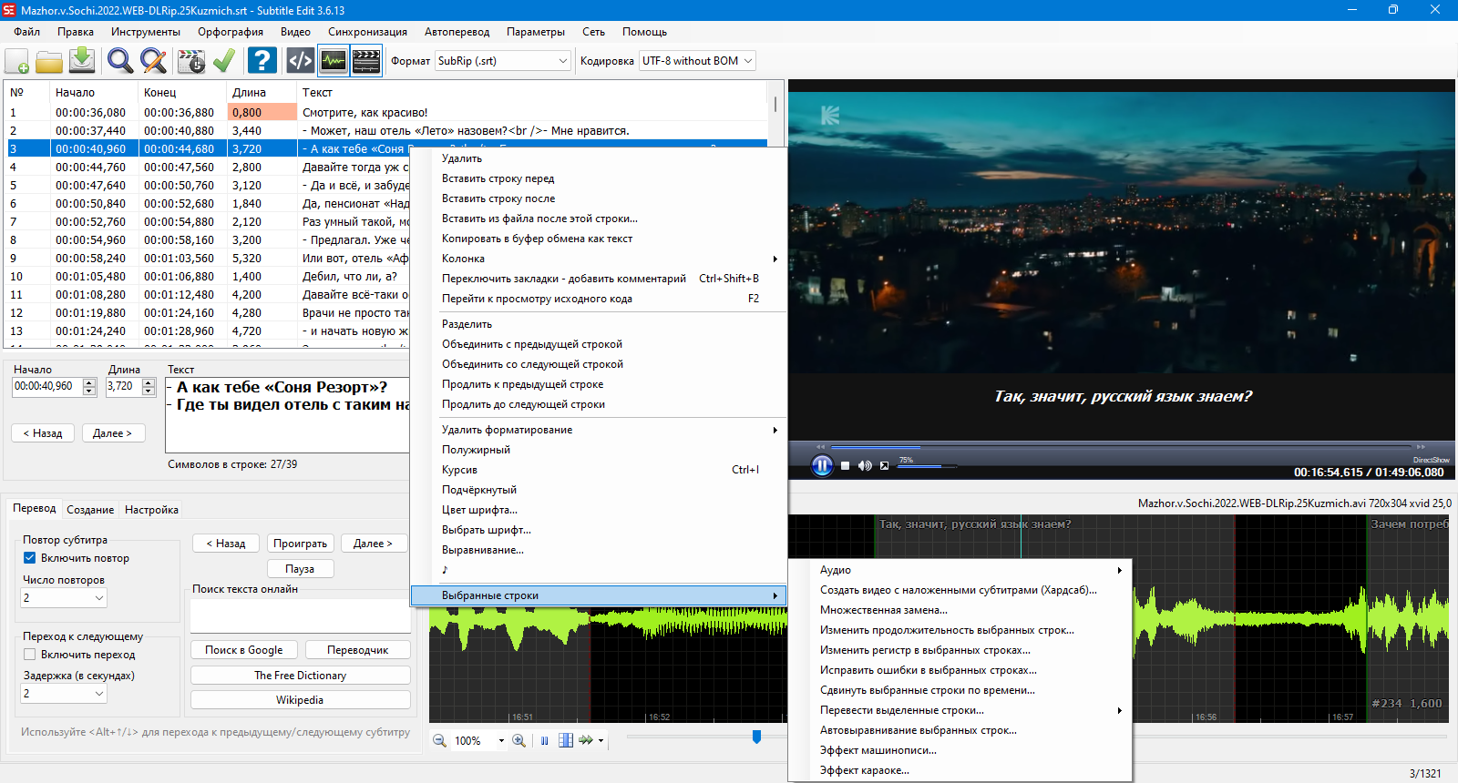Select Множественная замена in submenu
The width and height of the screenshot is (1458, 783).
883,610
